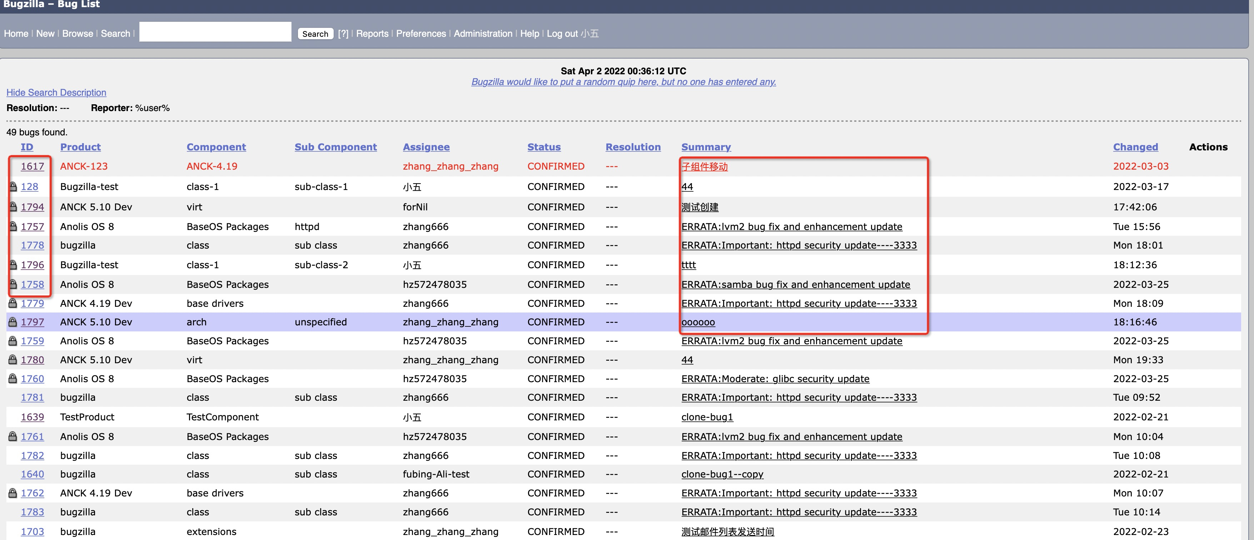Open summary link 测试邮件列表发送时间

click(727, 531)
